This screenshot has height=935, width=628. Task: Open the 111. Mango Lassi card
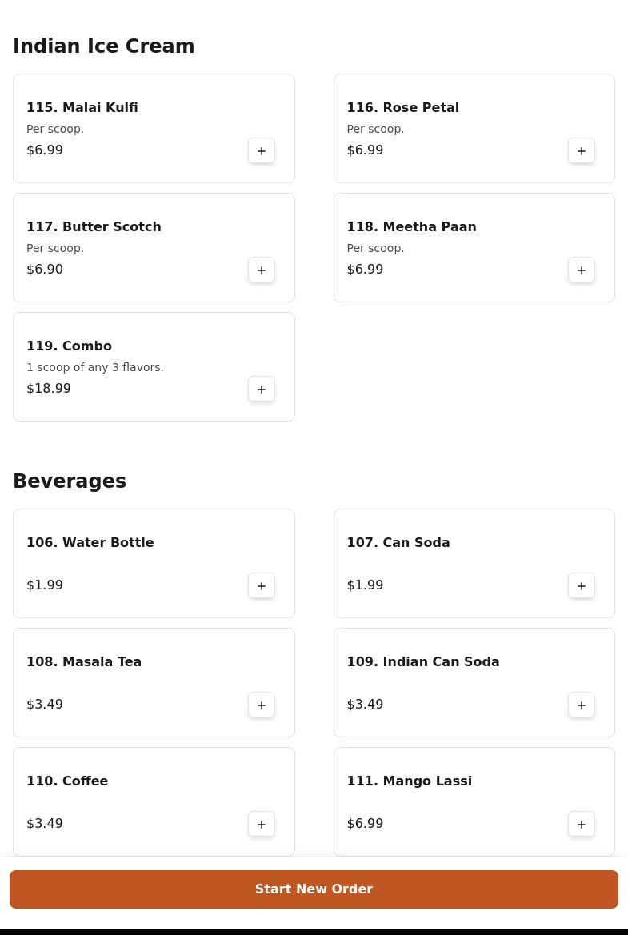pyautogui.click(x=474, y=801)
